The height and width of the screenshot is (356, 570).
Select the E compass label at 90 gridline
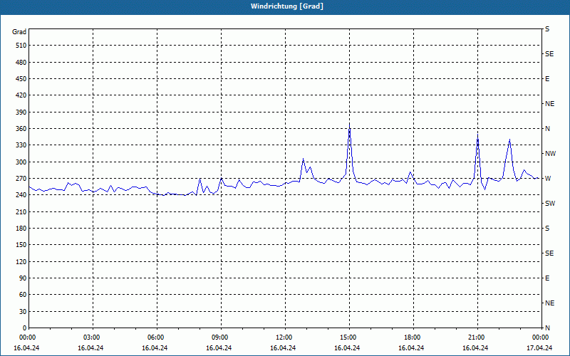547,278
